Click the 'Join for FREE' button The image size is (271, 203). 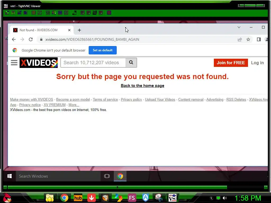tap(231, 63)
